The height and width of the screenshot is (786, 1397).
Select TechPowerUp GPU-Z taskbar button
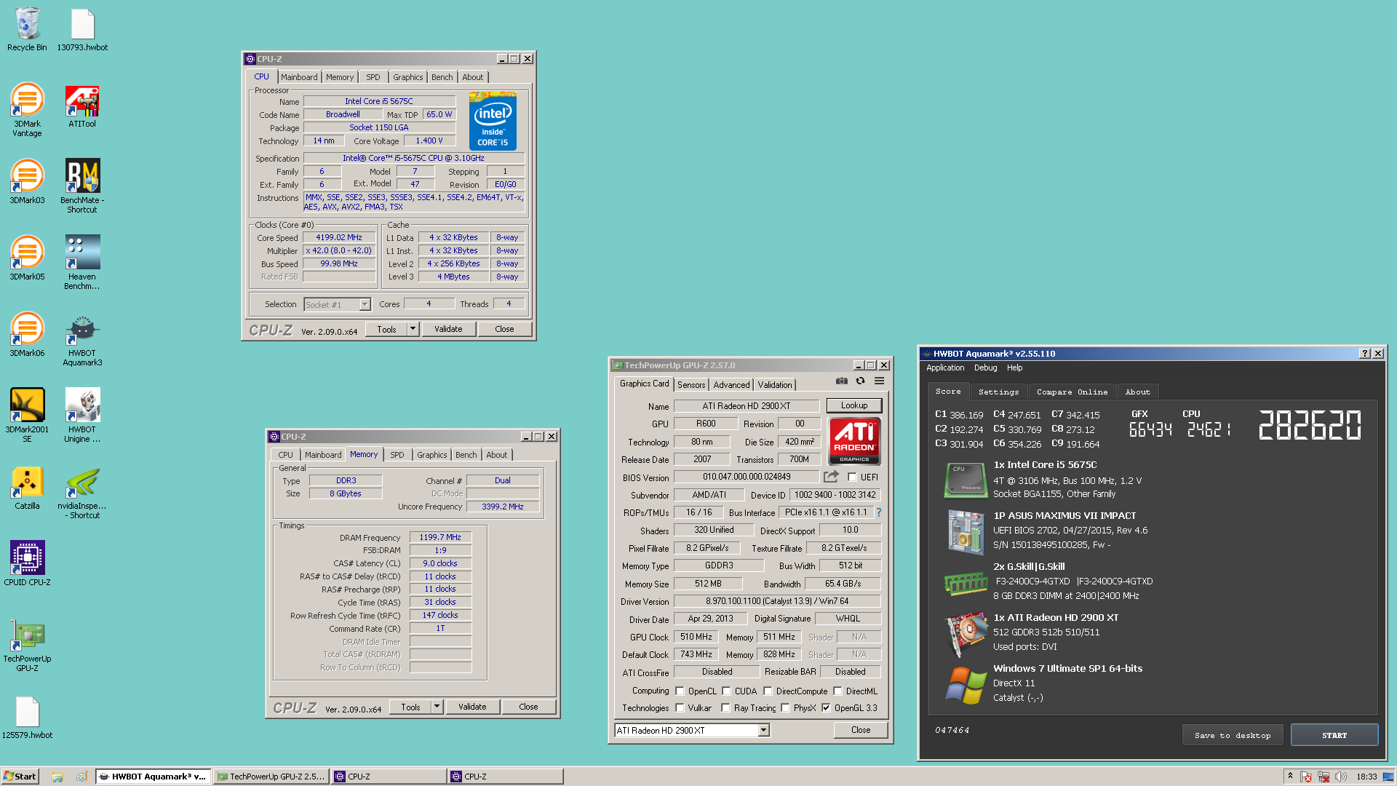click(272, 777)
